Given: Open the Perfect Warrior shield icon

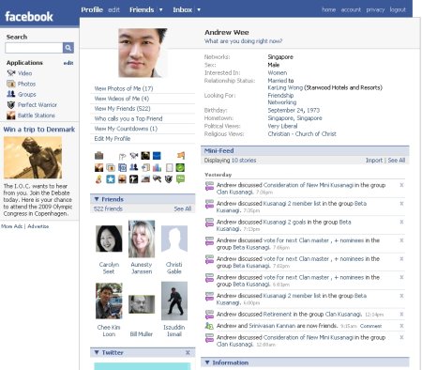Looking at the screenshot, I should [11, 105].
